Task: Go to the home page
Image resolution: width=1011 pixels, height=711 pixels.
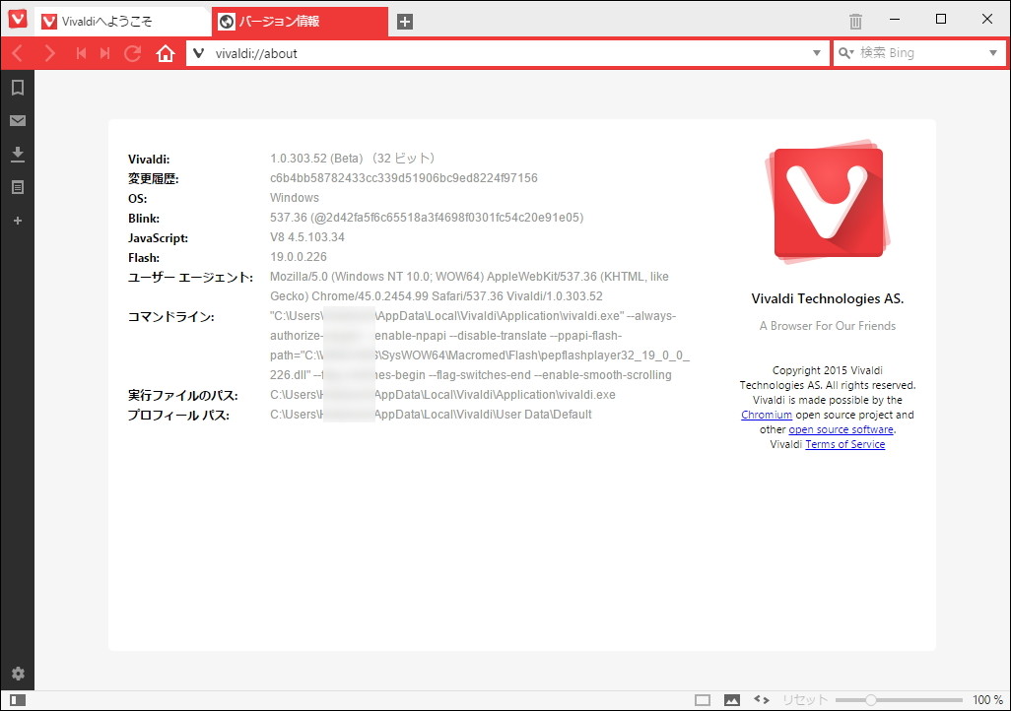Action: tap(166, 53)
